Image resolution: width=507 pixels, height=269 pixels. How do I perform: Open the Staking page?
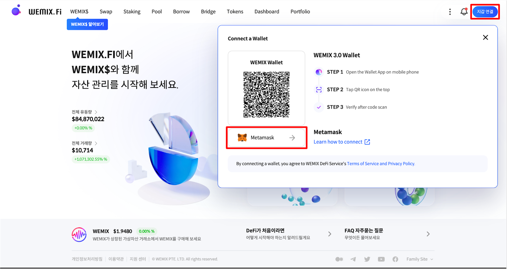click(132, 12)
